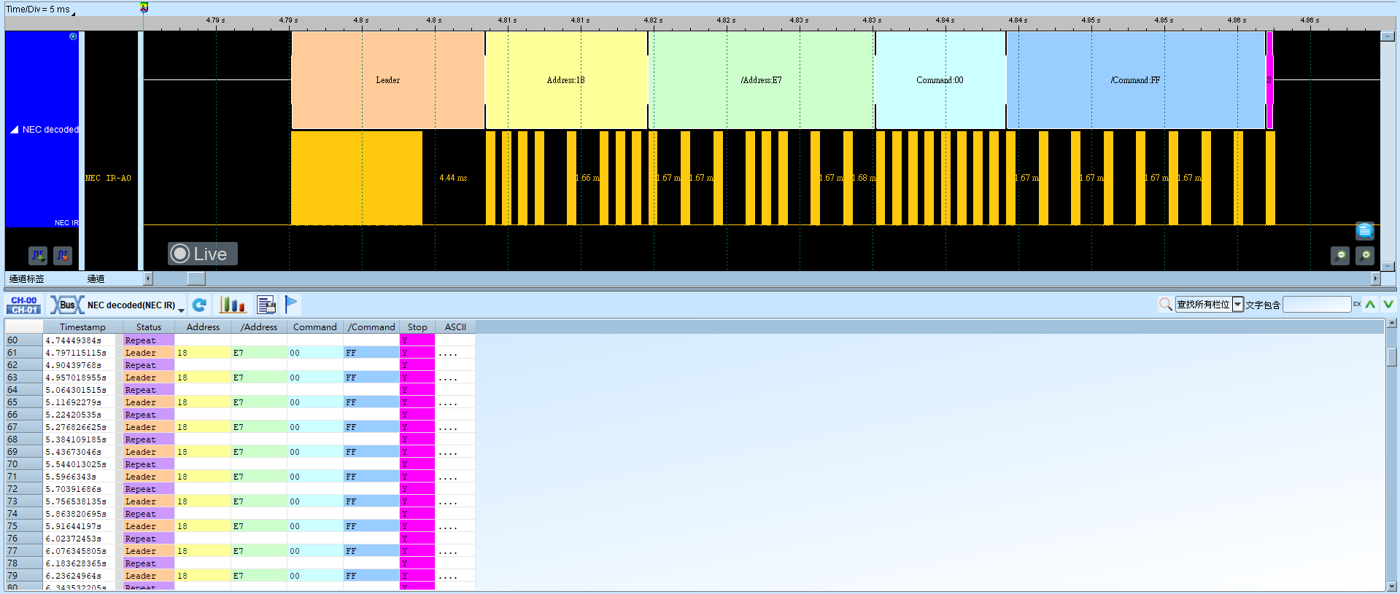Click the Leader segment in the decoded waveform
The width and height of the screenshot is (1400, 594).
point(388,80)
